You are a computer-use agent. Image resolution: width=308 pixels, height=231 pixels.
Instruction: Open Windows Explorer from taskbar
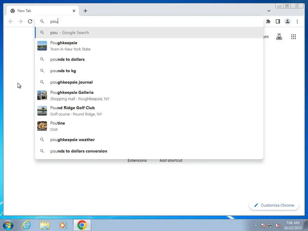coord(45,225)
